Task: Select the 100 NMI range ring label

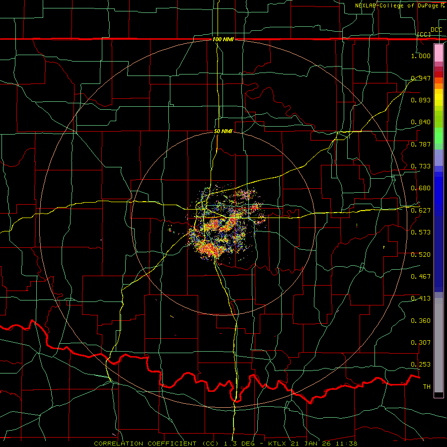Action: point(223,39)
